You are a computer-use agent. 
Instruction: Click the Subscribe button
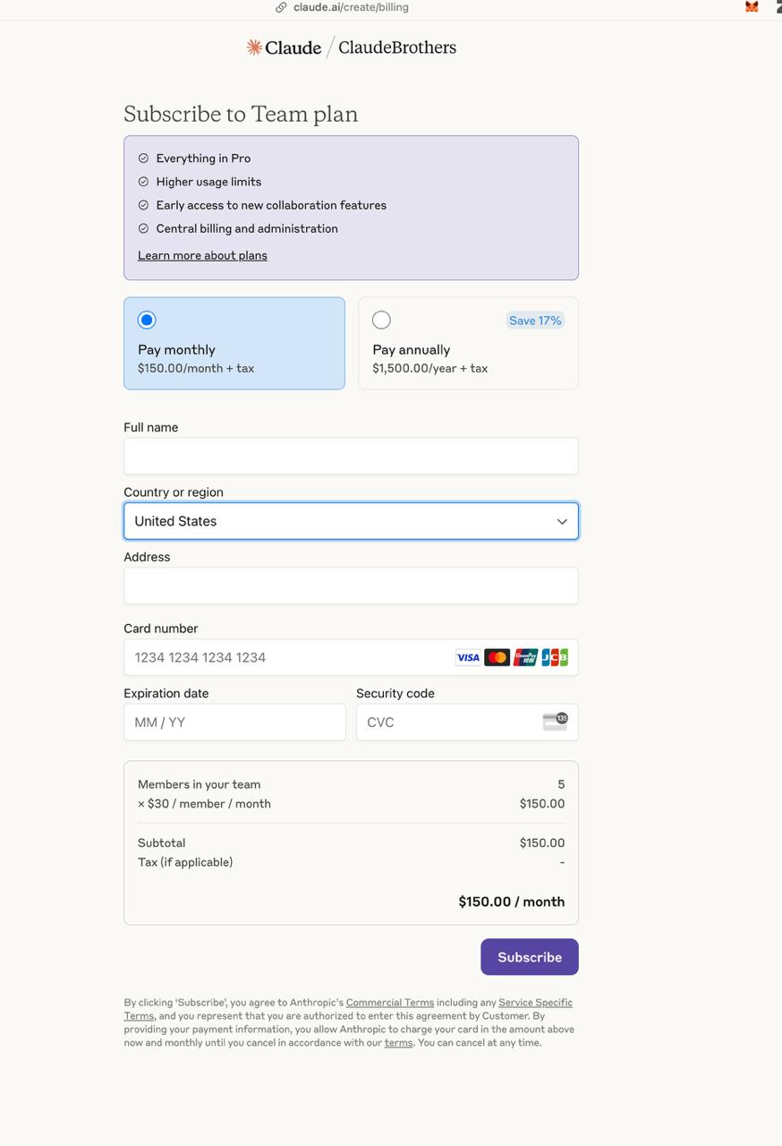pos(530,957)
